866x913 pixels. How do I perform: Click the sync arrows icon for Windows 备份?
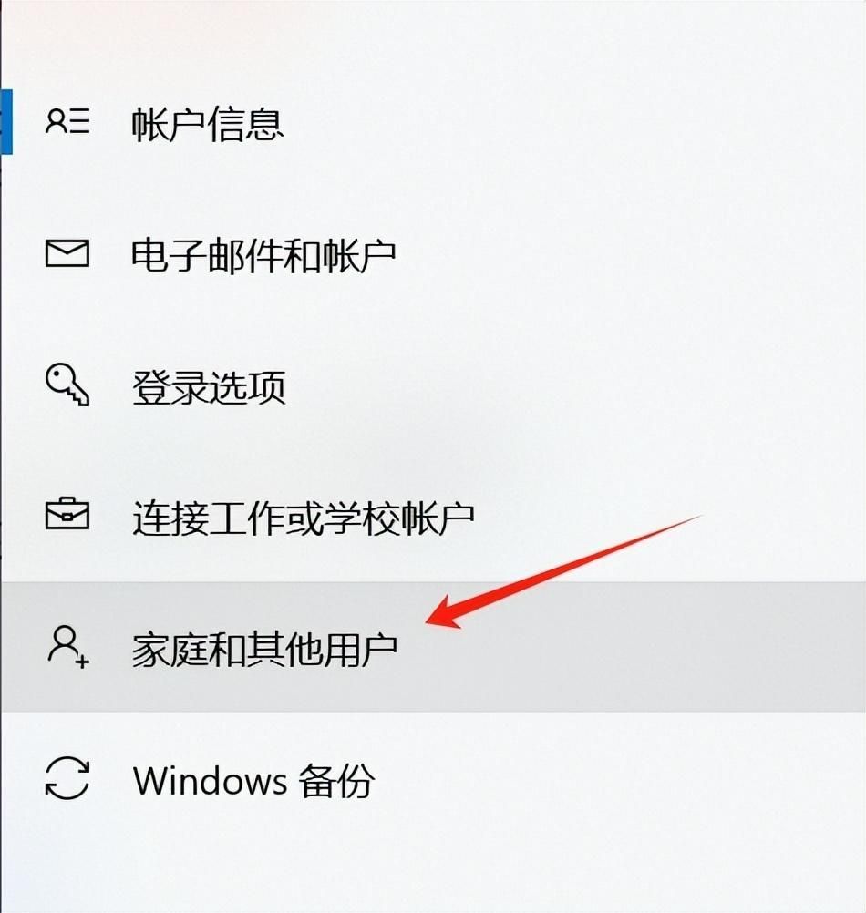pos(67,777)
